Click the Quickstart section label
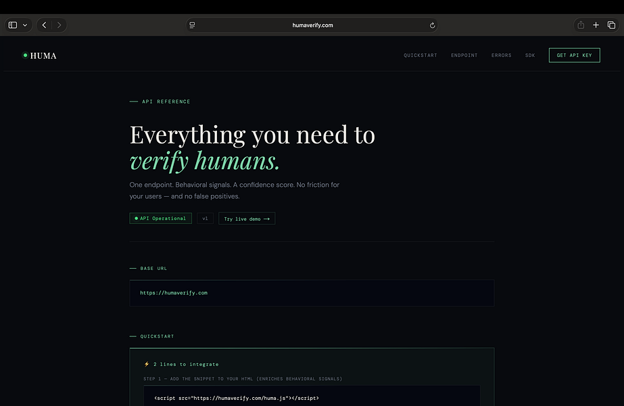Image resolution: width=624 pixels, height=406 pixels. tap(157, 336)
